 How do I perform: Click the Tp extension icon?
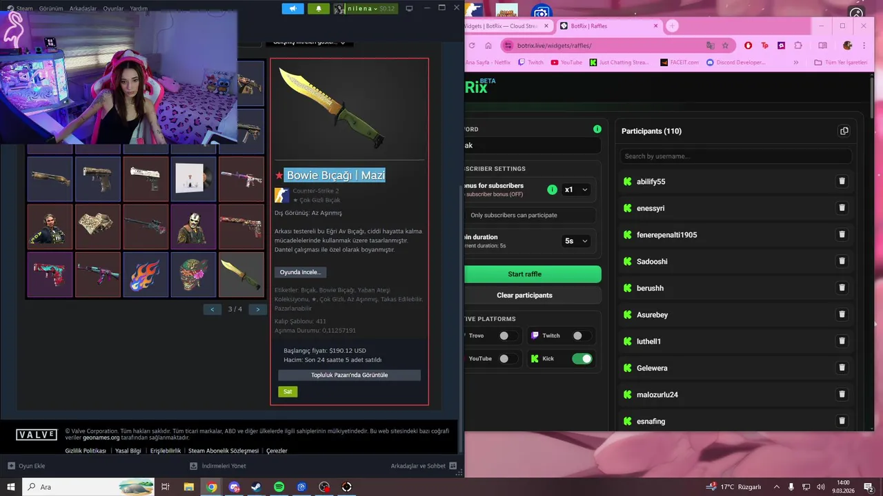click(765, 45)
